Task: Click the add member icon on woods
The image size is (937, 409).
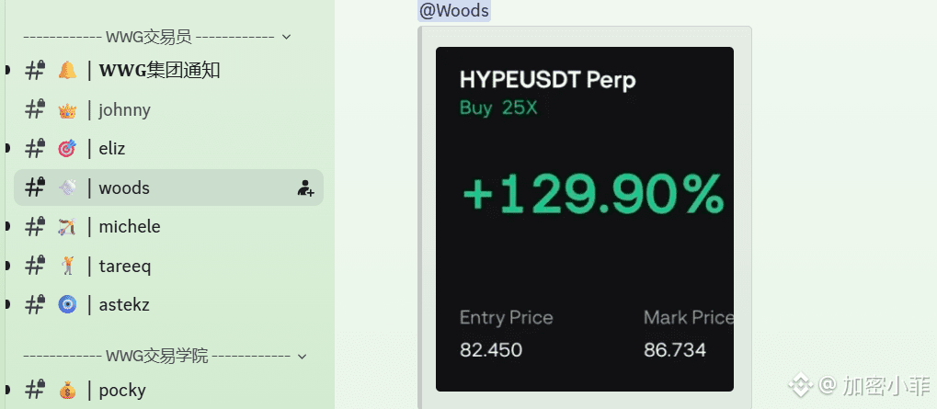Action: (x=305, y=188)
